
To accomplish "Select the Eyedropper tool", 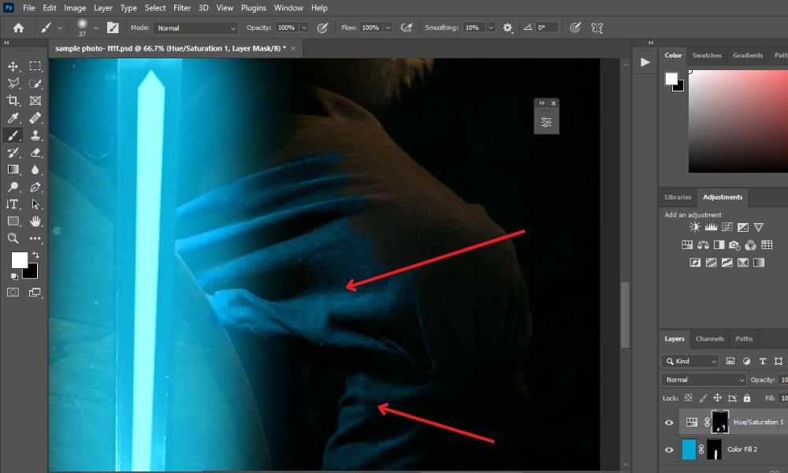I will 13,118.
